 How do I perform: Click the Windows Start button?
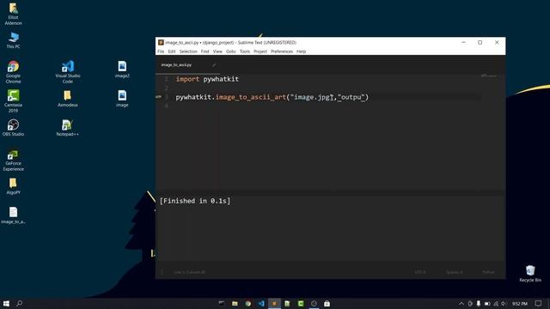(6, 303)
